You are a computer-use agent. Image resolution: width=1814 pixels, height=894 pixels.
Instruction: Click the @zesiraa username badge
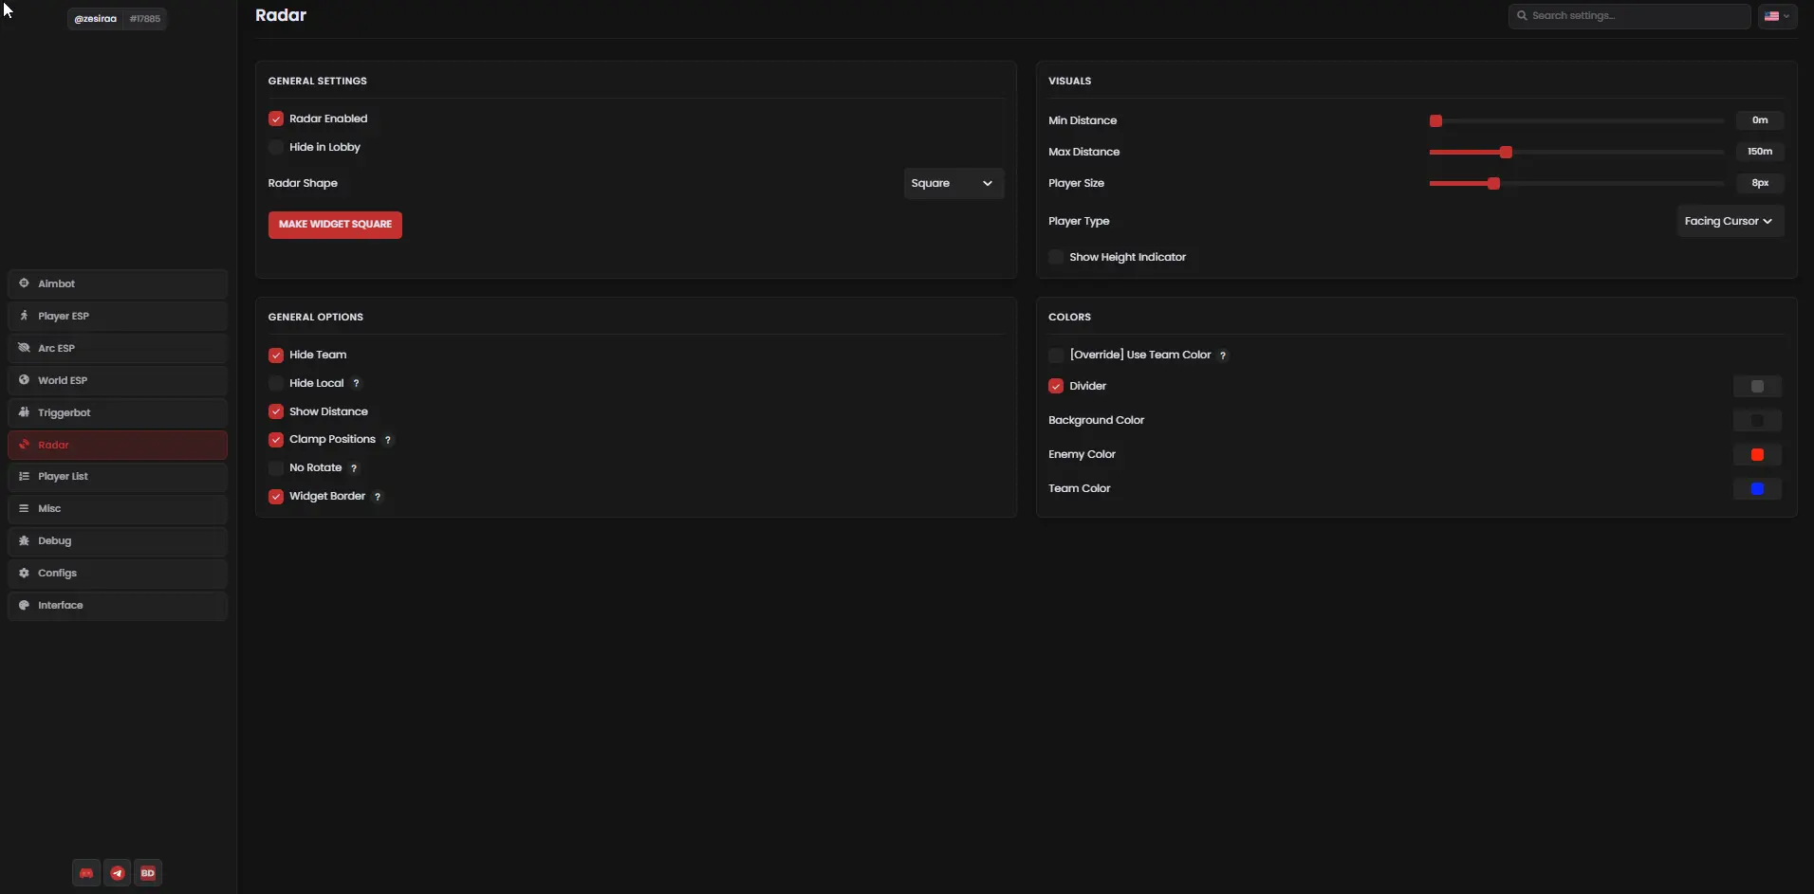pyautogui.click(x=96, y=19)
